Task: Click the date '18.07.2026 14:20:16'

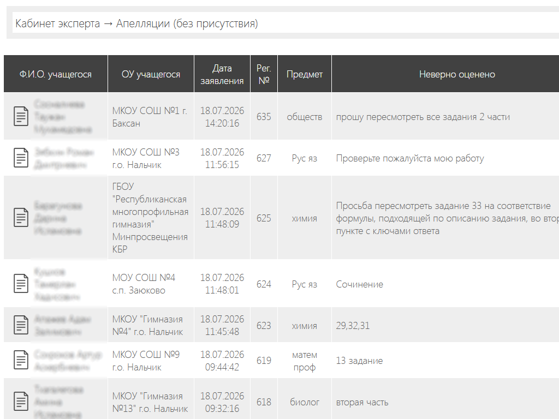Action: click(x=222, y=117)
